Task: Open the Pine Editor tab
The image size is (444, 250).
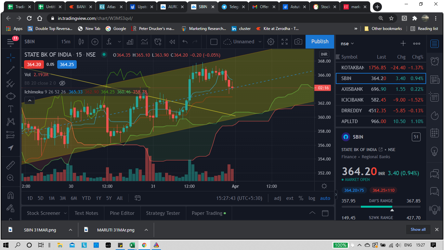Action: [x=122, y=213]
